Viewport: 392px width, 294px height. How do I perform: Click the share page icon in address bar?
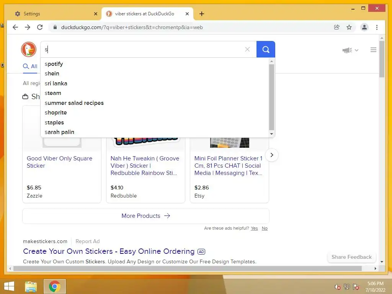coord(337,27)
